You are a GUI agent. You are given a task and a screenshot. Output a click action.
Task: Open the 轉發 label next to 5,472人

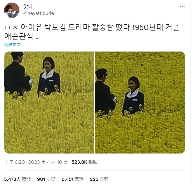(x=26, y=179)
